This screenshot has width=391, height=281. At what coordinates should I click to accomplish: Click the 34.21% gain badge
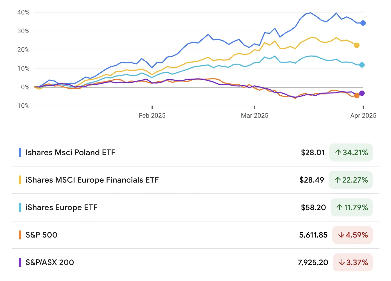coord(351,153)
